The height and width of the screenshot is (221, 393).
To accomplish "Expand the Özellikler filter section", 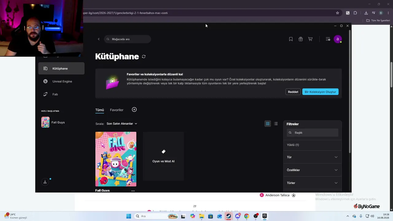I will pos(312,170).
